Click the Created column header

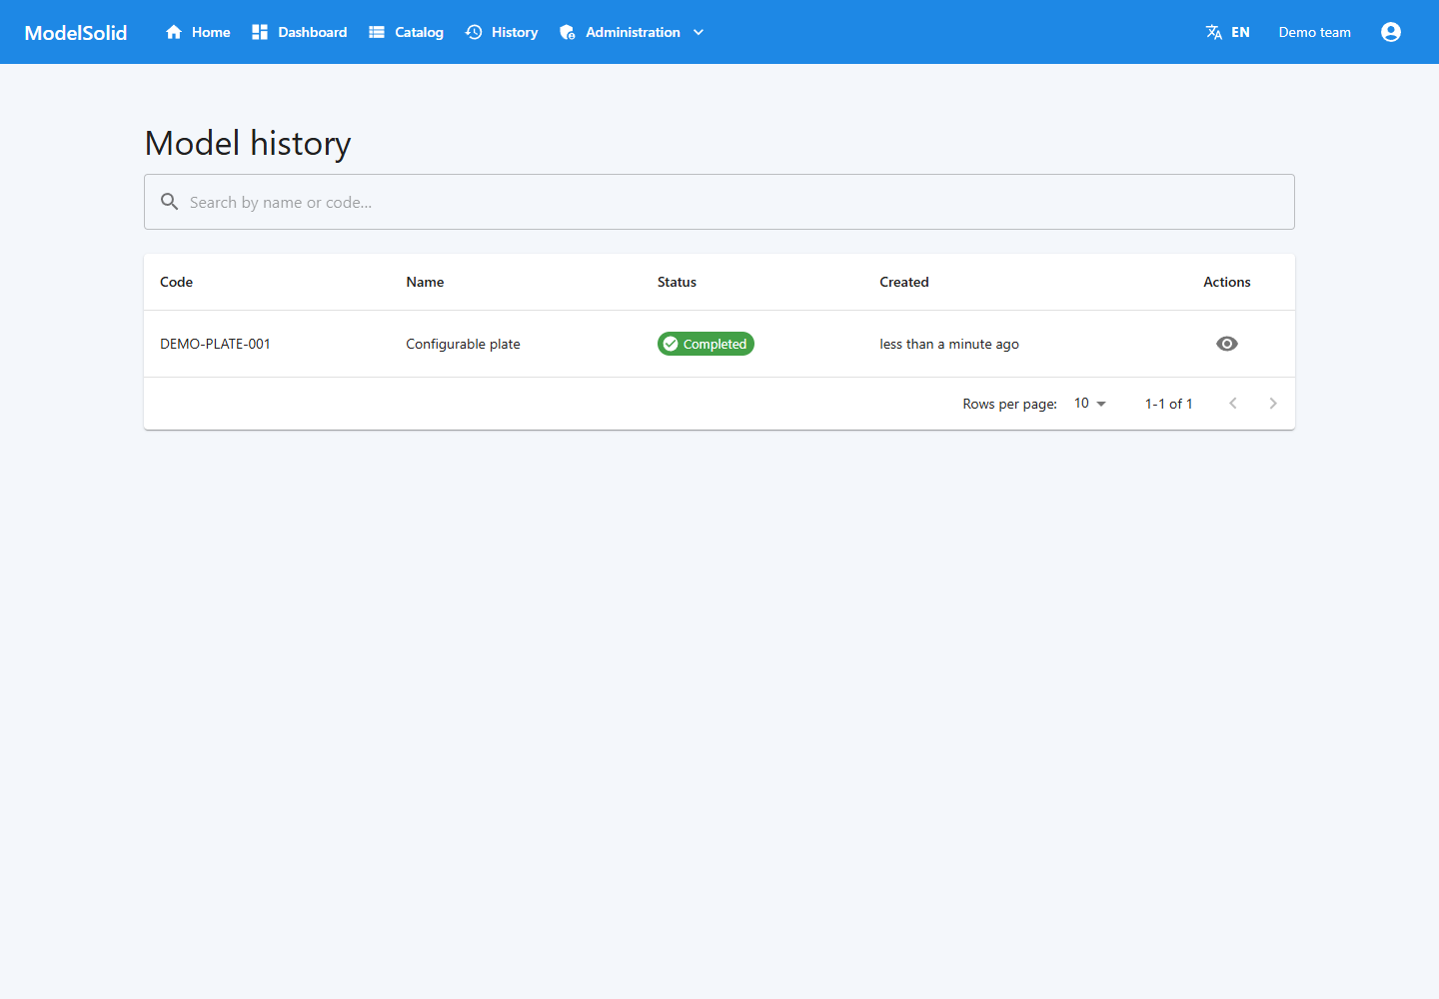[x=904, y=282]
